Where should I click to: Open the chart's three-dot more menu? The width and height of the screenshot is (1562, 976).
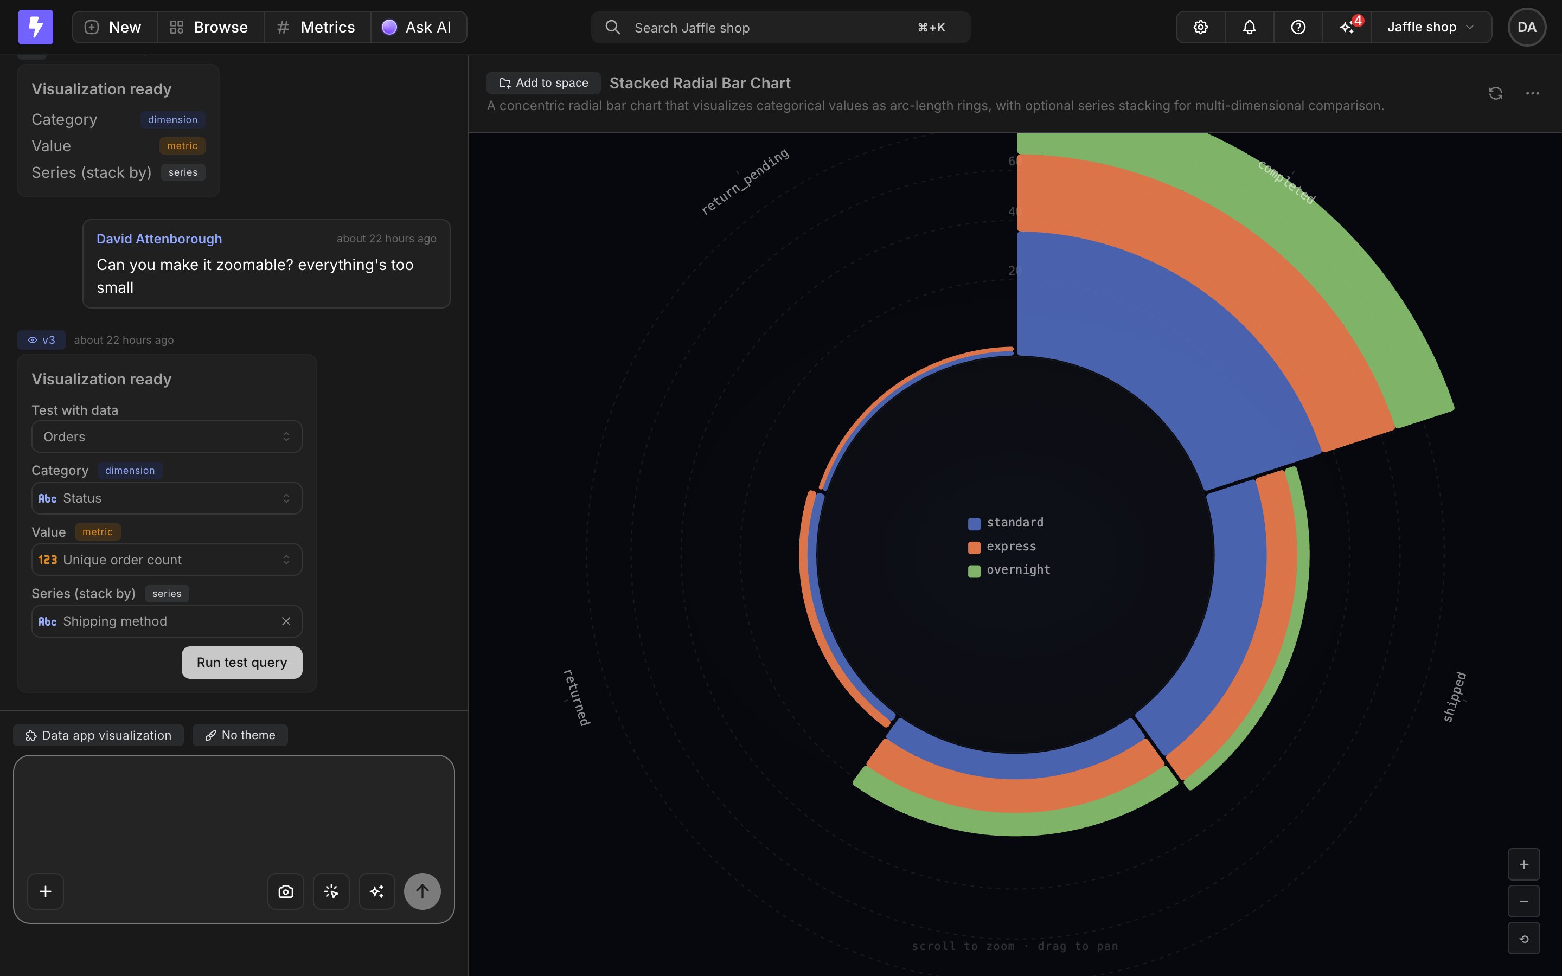point(1532,94)
